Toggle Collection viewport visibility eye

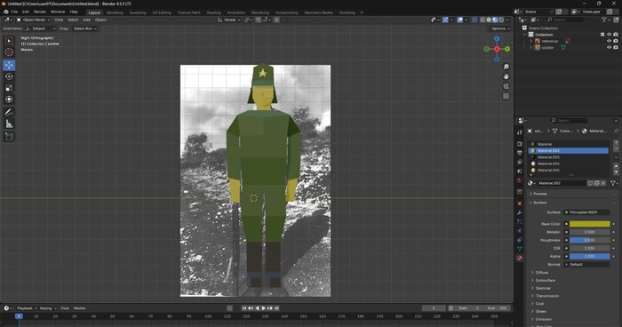(609, 35)
